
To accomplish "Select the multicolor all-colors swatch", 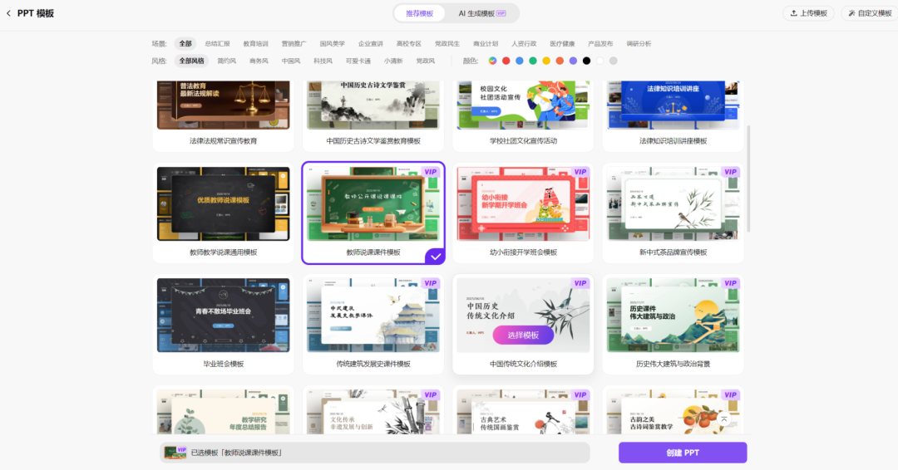I will click(492, 61).
